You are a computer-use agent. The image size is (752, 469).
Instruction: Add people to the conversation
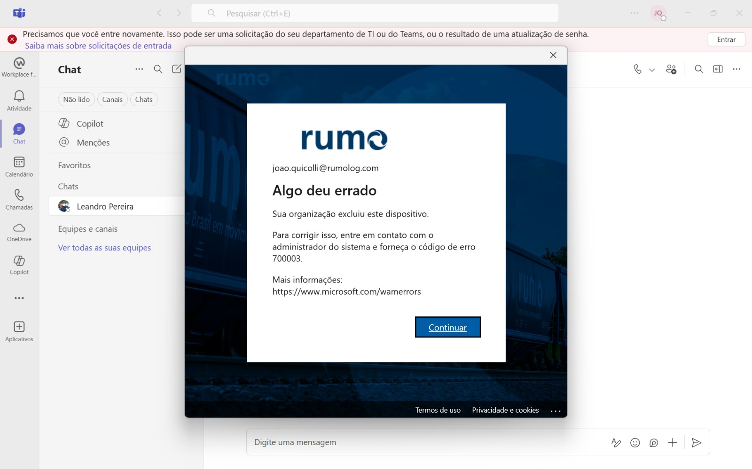coord(671,69)
